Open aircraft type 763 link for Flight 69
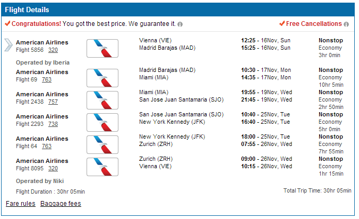Image resolution: width=359 pixels, height=219 pixels. (x=47, y=80)
